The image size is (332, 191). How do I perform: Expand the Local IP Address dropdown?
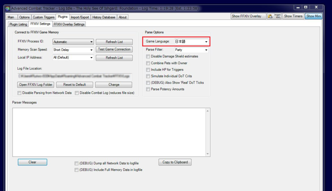pos(73,57)
